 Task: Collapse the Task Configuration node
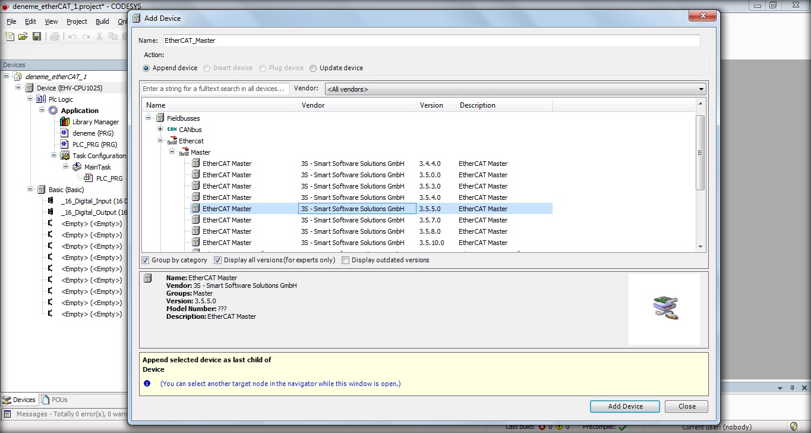pos(54,156)
